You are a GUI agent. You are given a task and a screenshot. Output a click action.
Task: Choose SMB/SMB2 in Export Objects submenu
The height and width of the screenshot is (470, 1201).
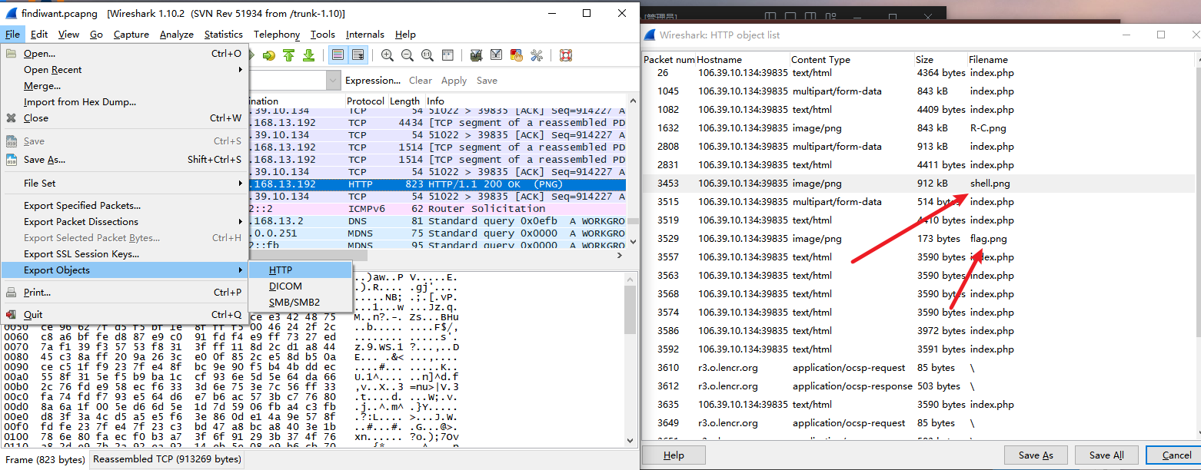point(300,303)
